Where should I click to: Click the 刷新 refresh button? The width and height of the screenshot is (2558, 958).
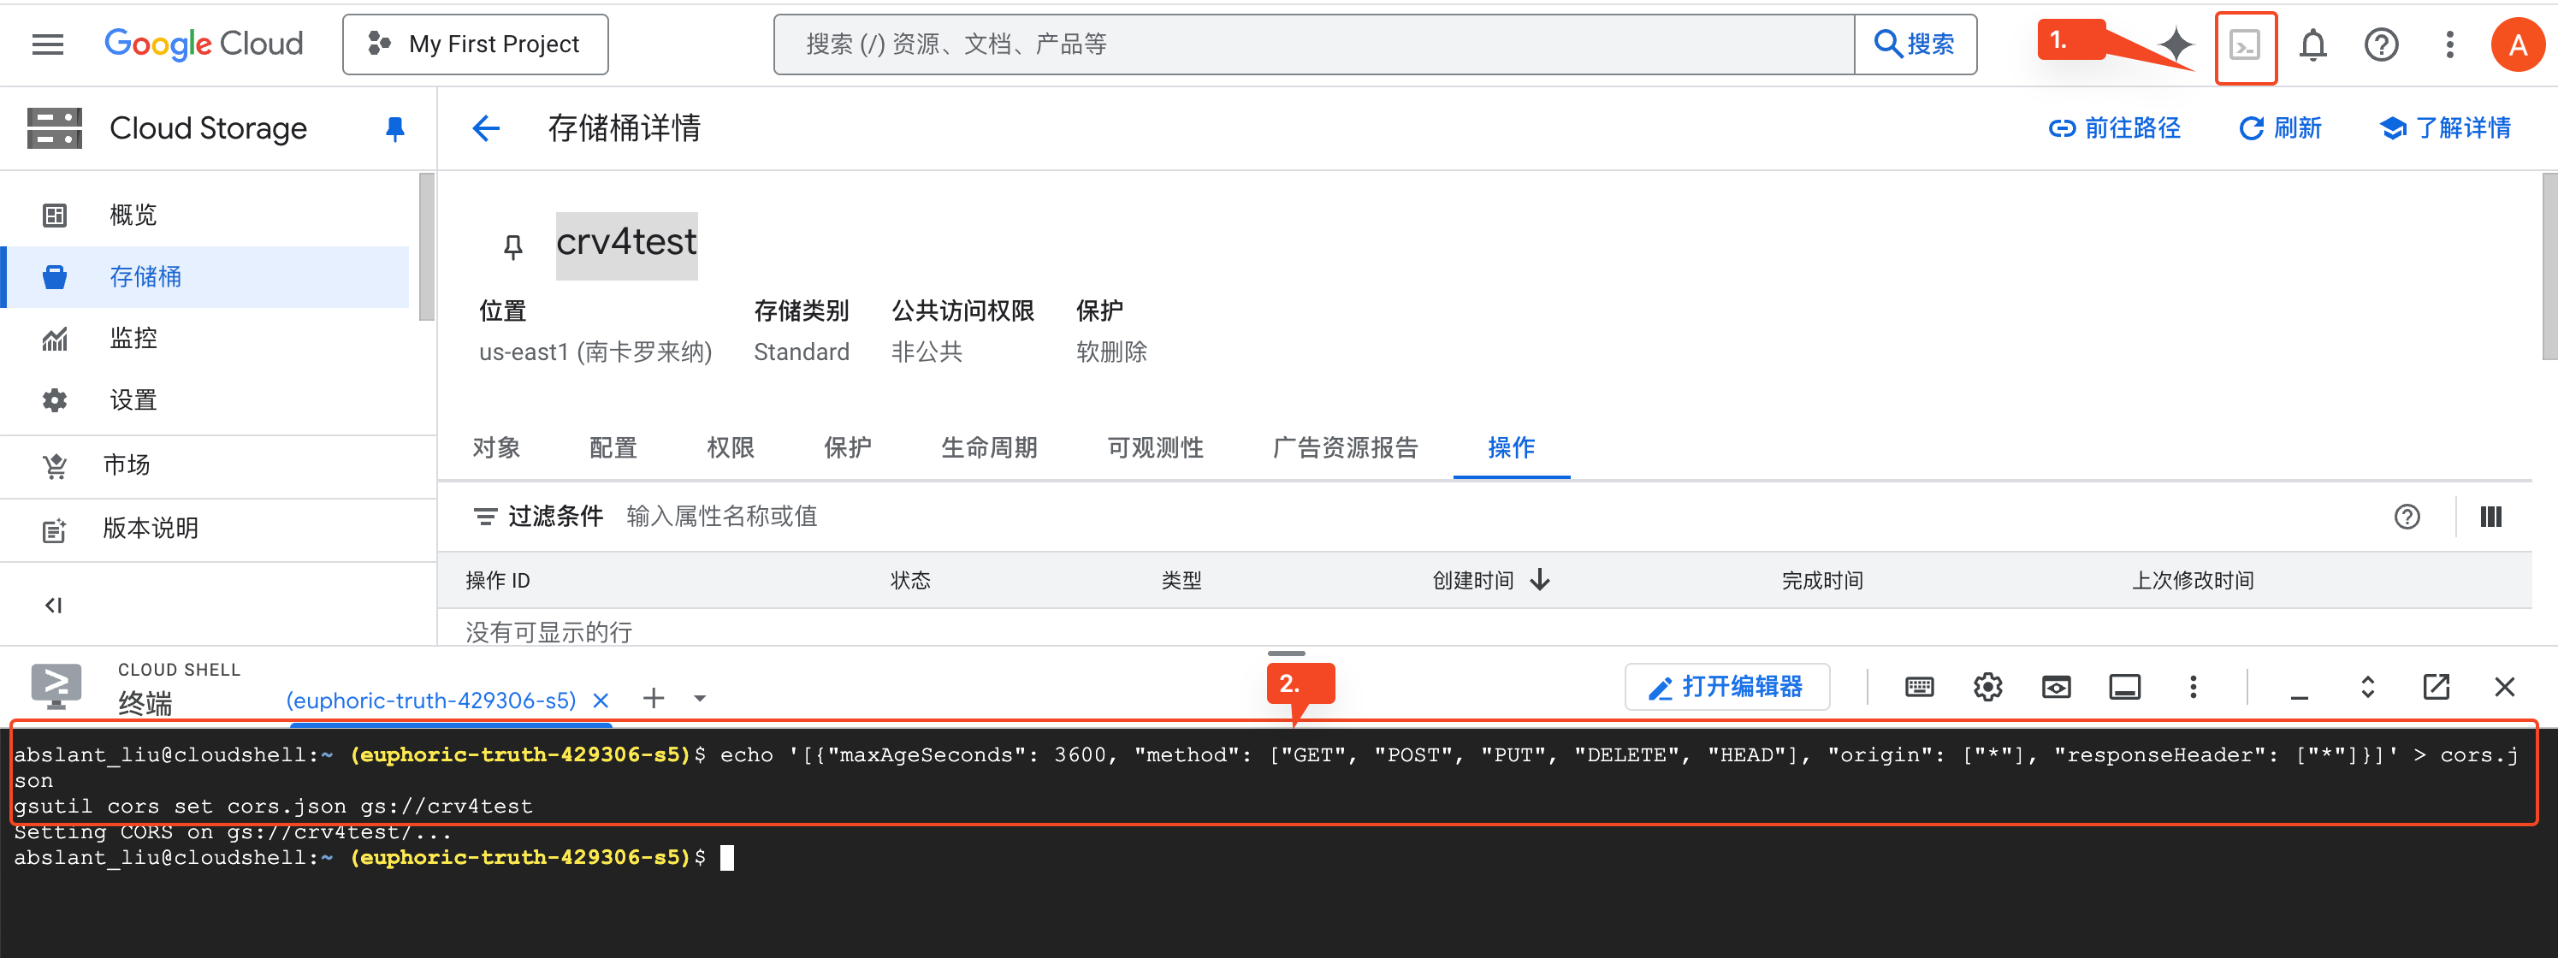coord(2280,129)
